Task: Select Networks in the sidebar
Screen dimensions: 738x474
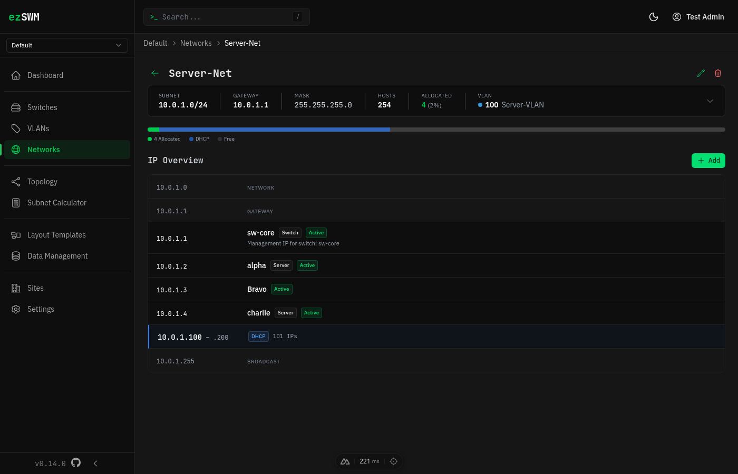Action: 67,150
